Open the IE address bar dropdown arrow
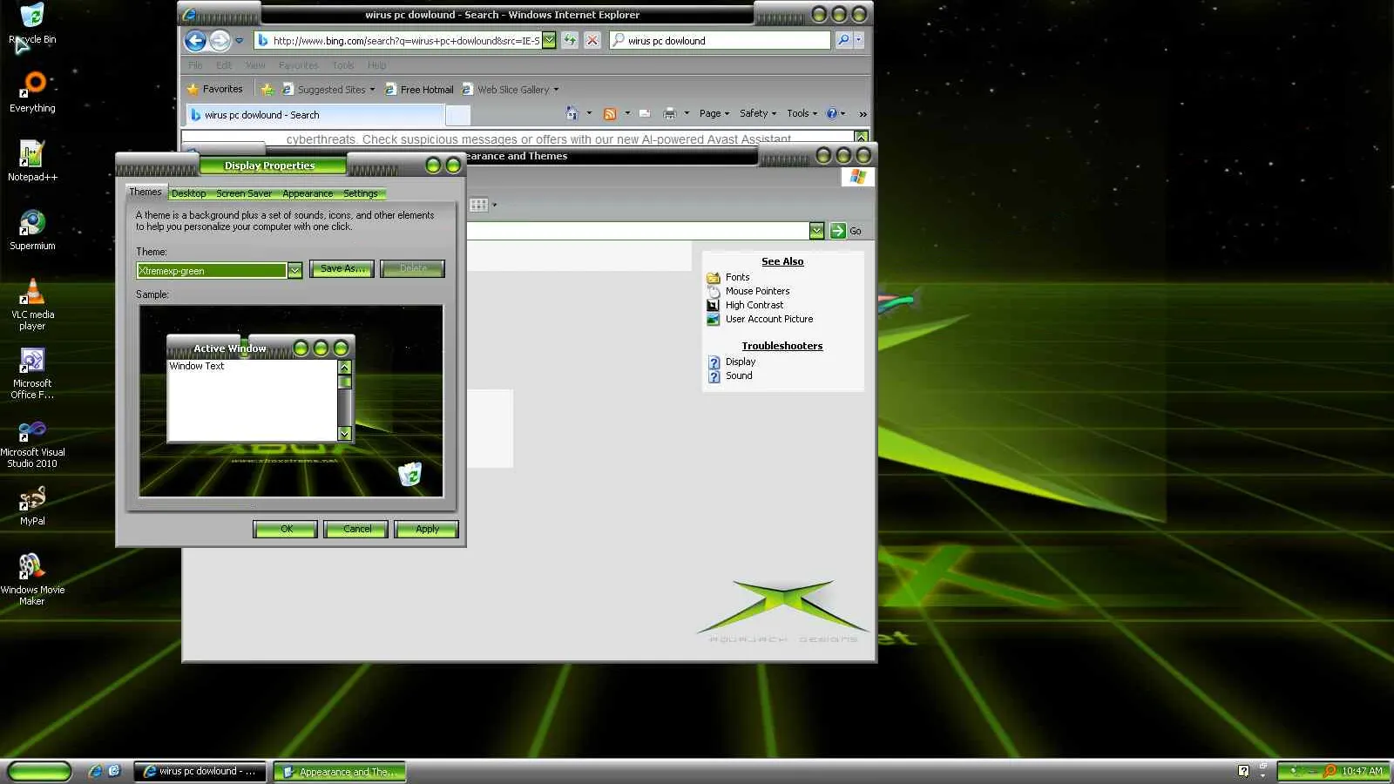Image resolution: width=1394 pixels, height=784 pixels. click(549, 40)
